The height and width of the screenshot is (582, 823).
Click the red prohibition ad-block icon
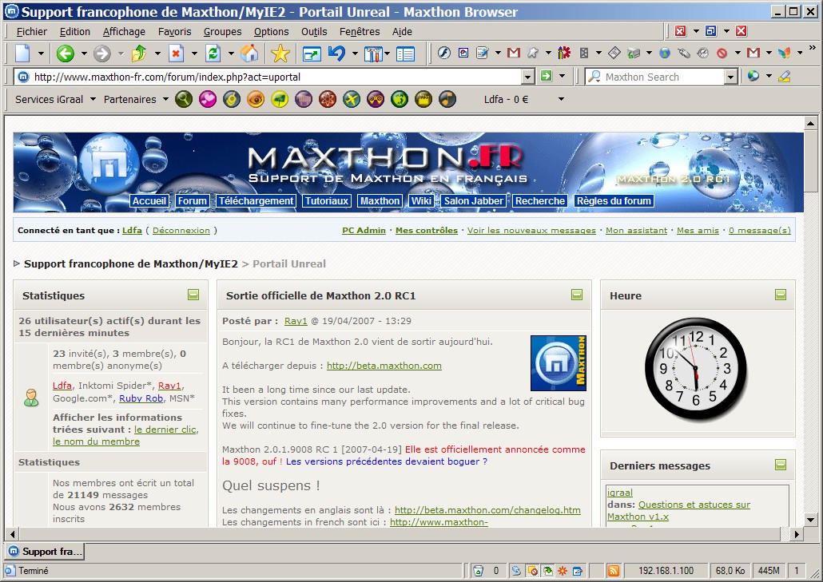tap(722, 53)
